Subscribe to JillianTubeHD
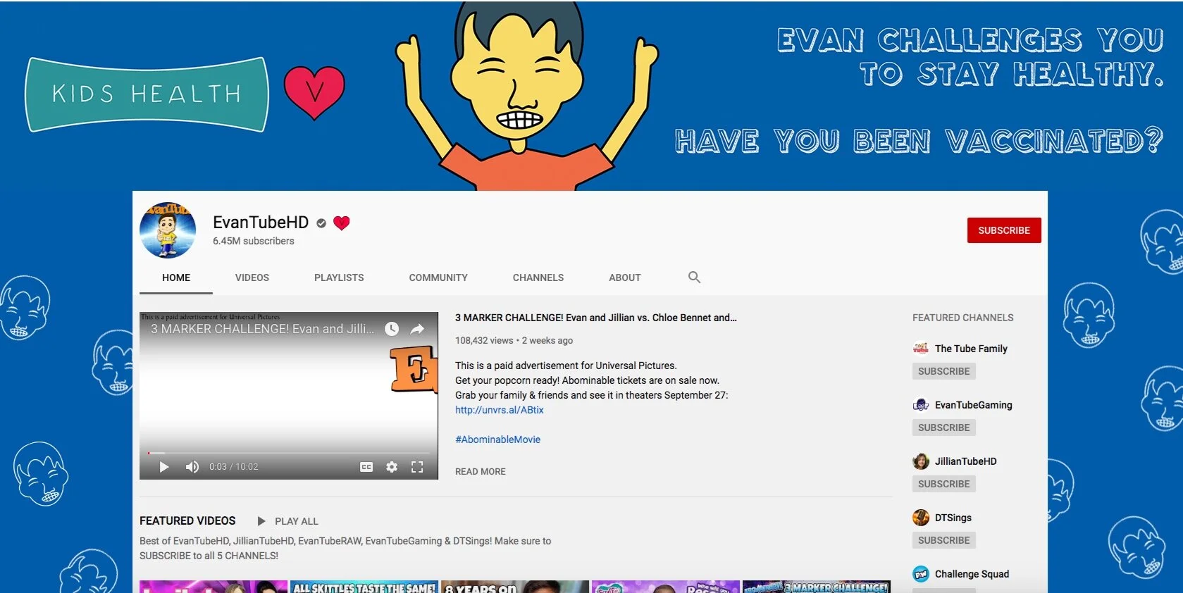Image resolution: width=1183 pixels, height=593 pixels. point(944,484)
